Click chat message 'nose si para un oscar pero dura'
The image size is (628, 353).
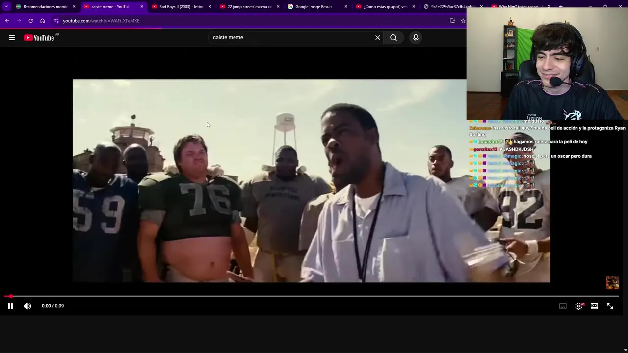coord(557,156)
